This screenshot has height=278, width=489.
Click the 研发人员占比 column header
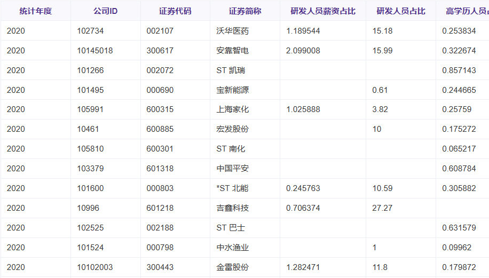click(401, 11)
